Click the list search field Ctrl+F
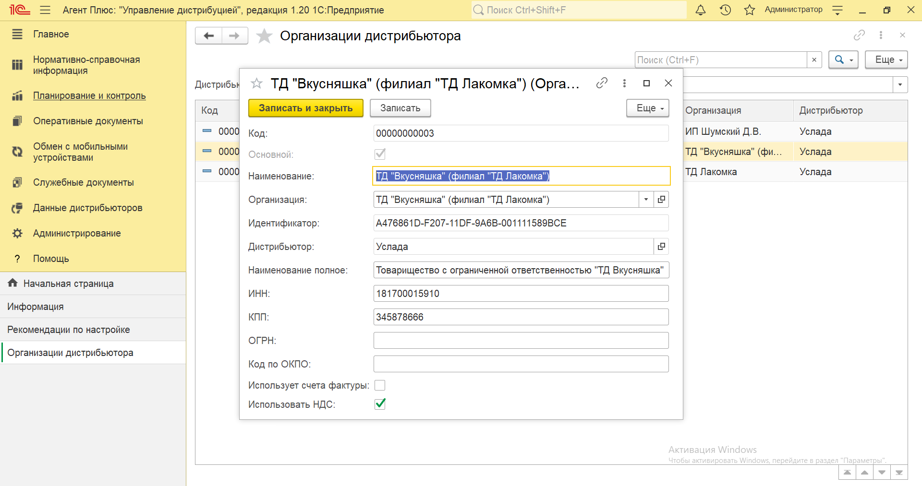The width and height of the screenshot is (922, 486). (721, 60)
